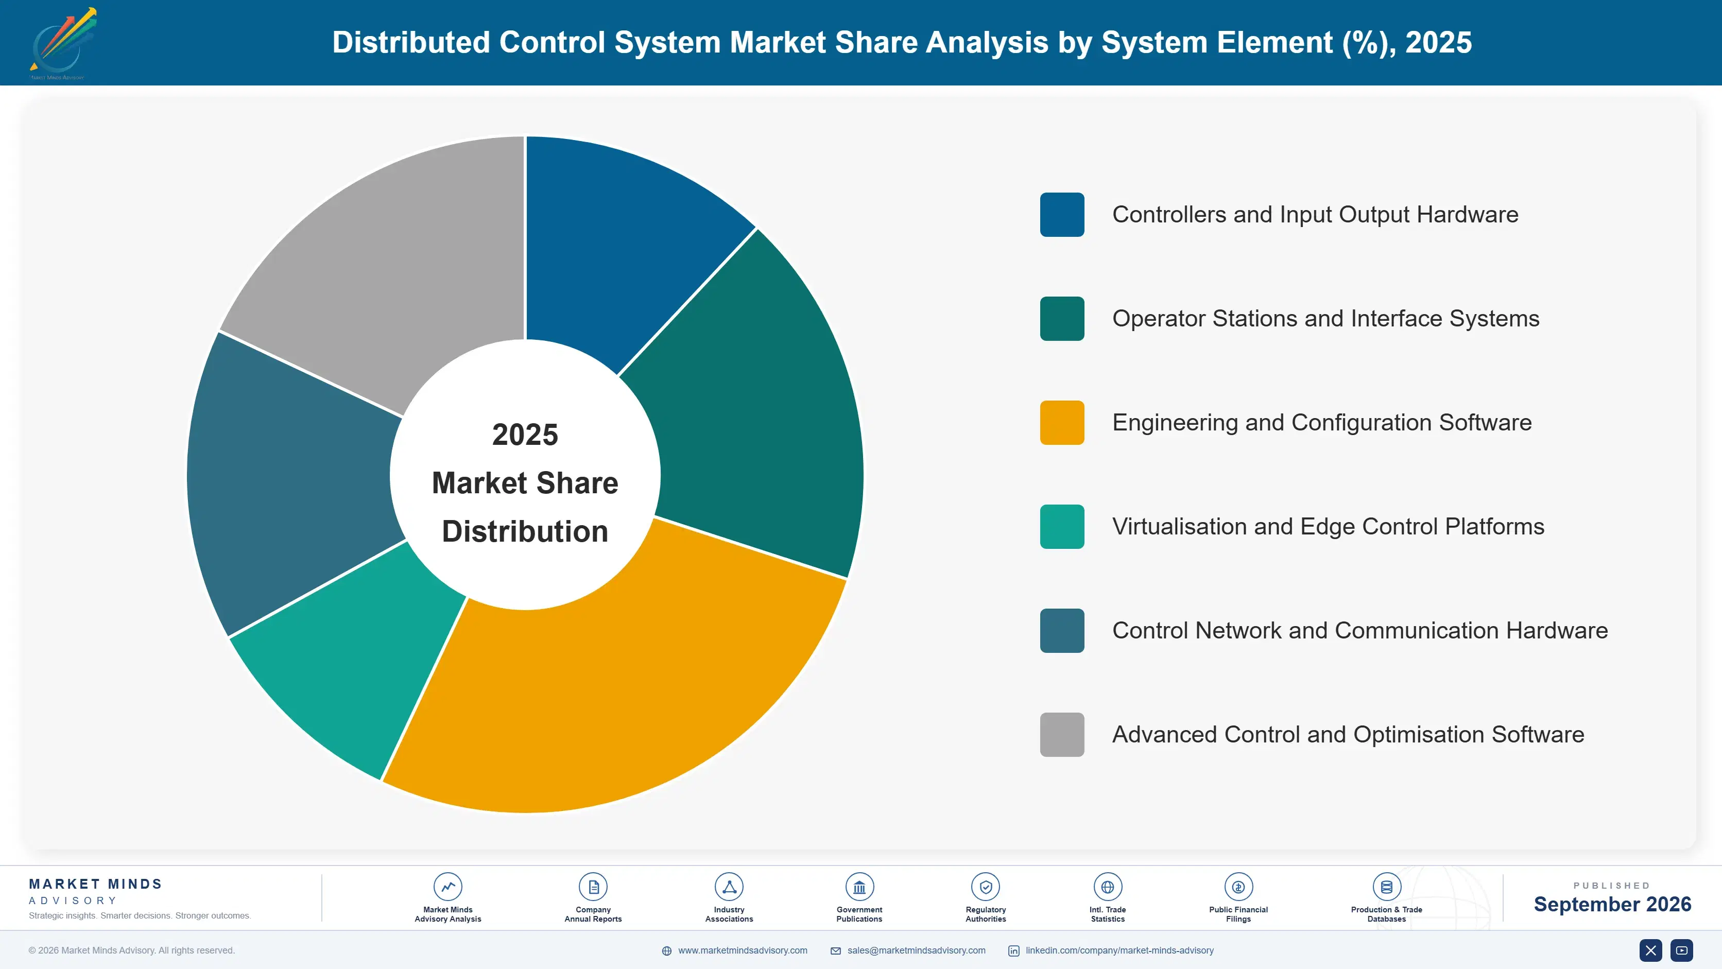Click the '2025 Market Share Distribution' center label

point(525,482)
